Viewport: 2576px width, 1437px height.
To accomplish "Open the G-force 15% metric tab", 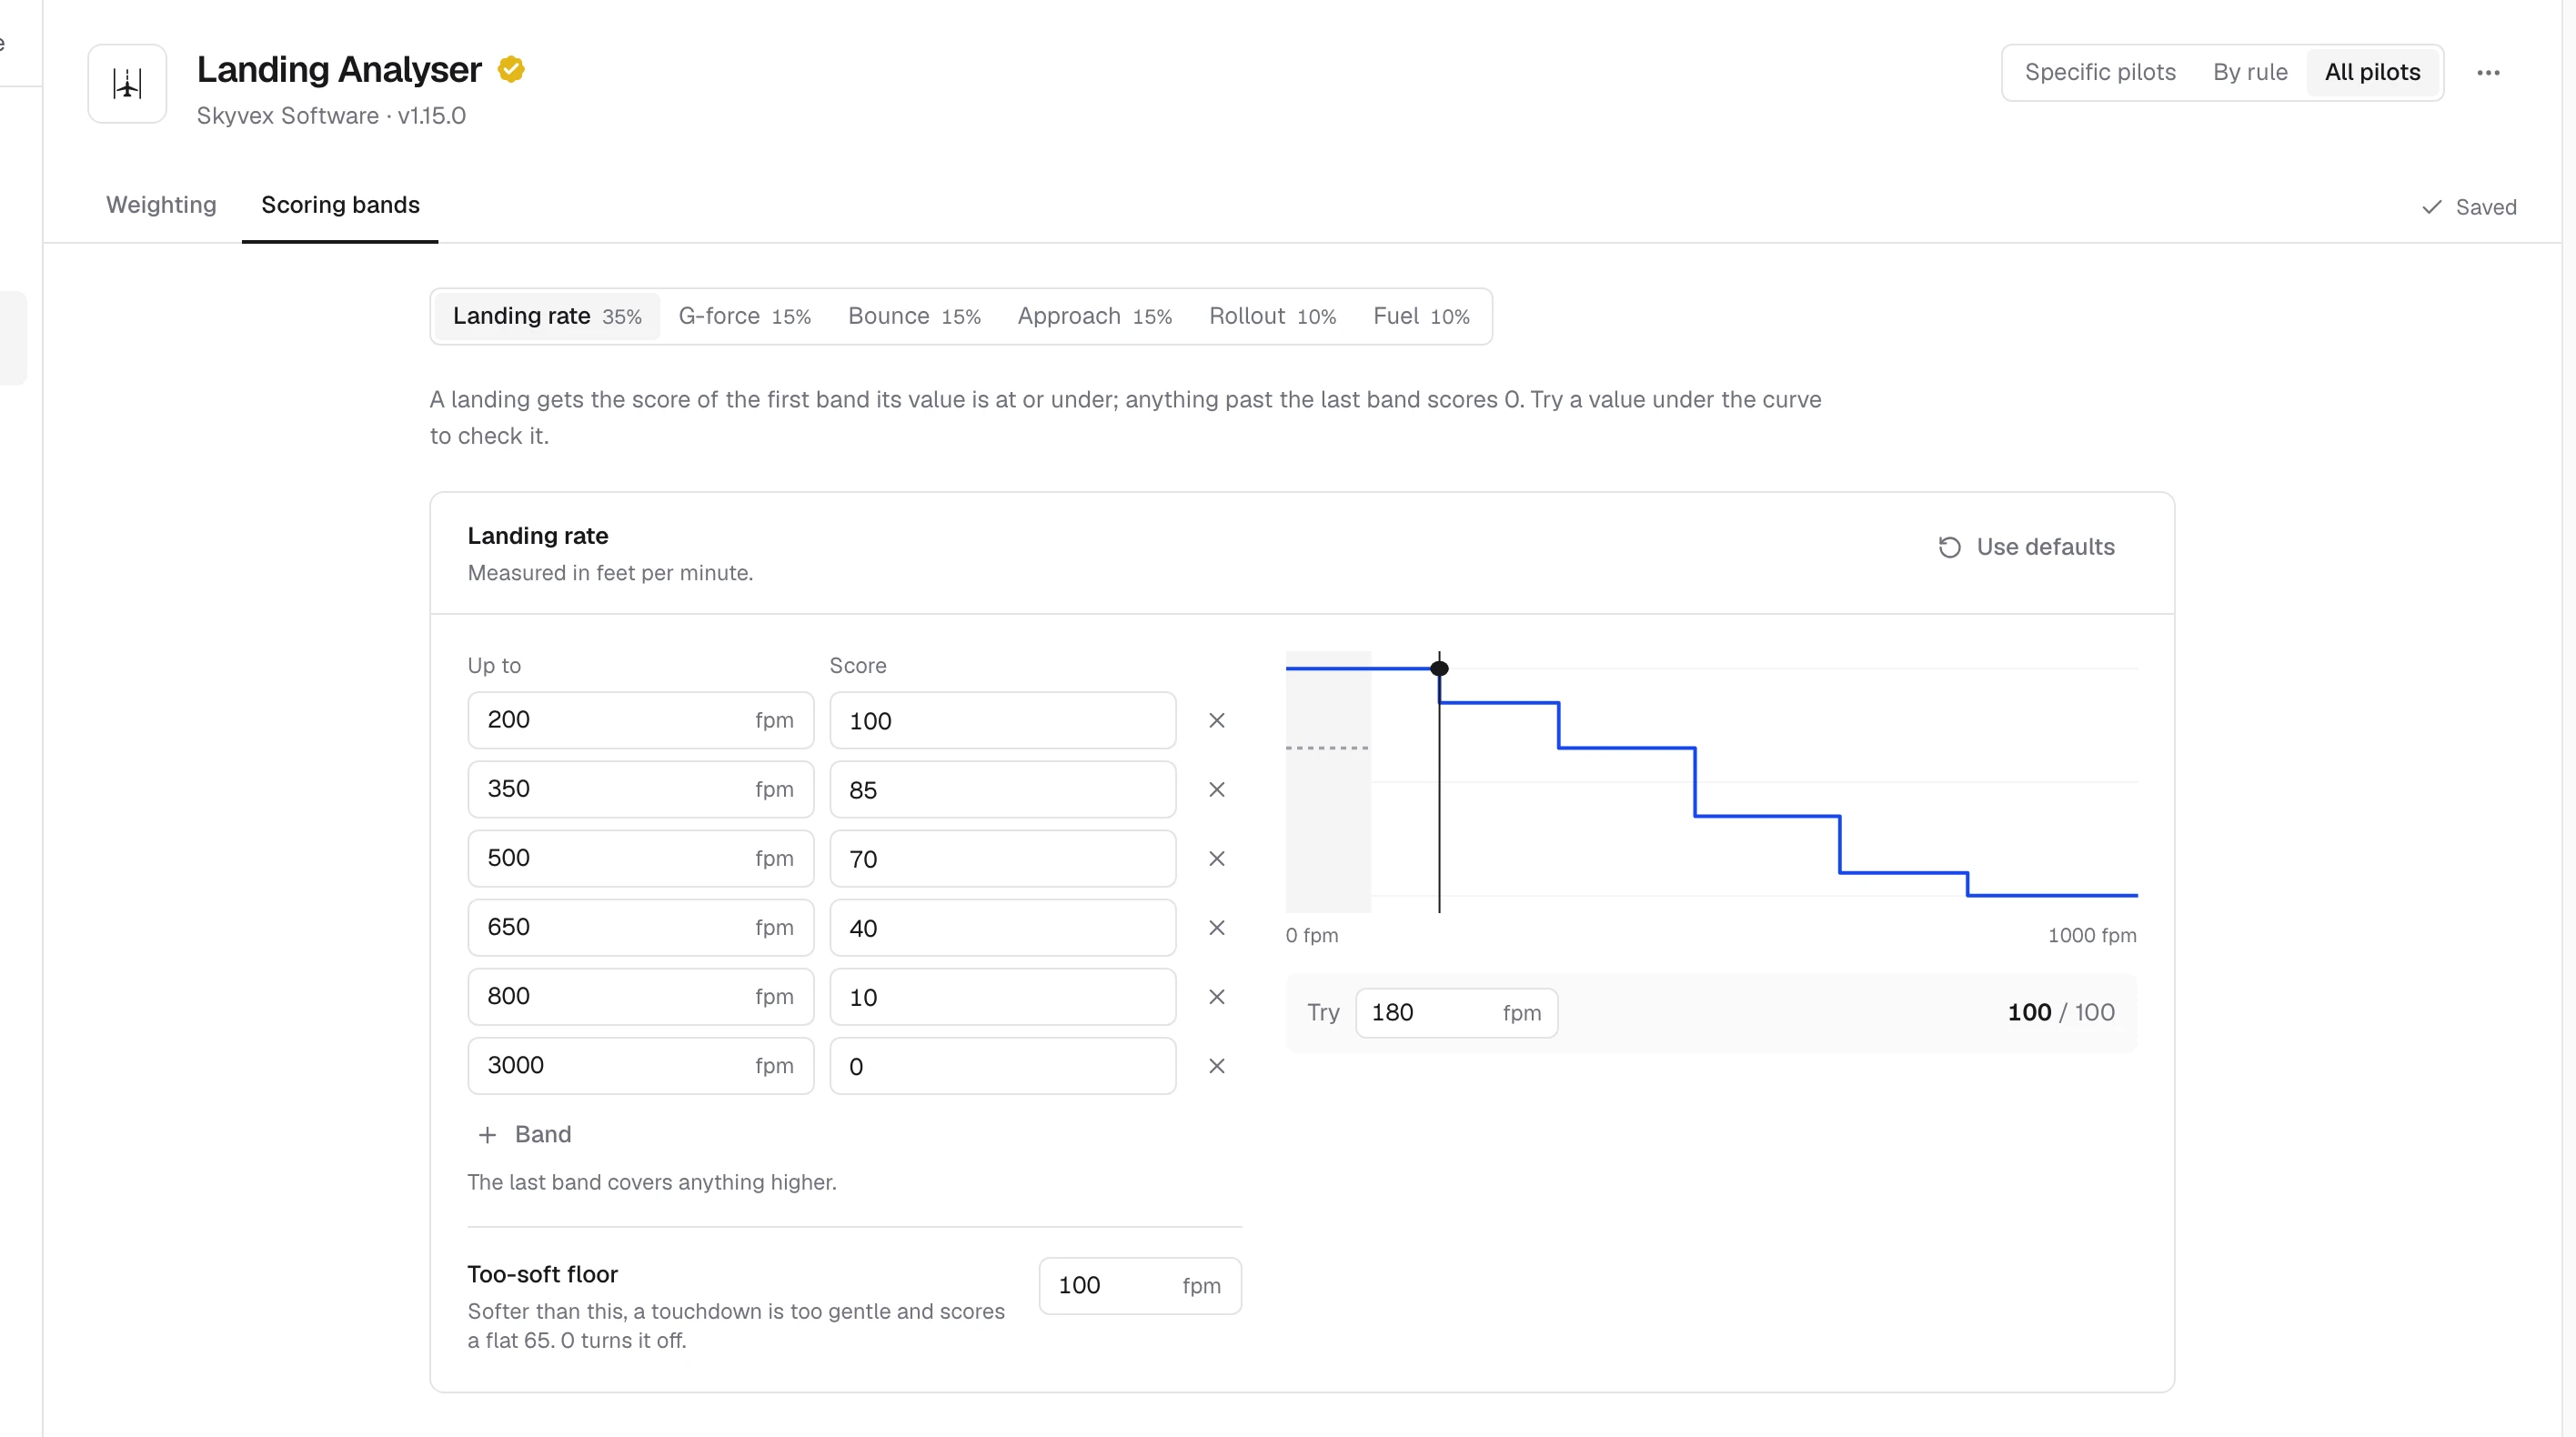I will point(744,316).
